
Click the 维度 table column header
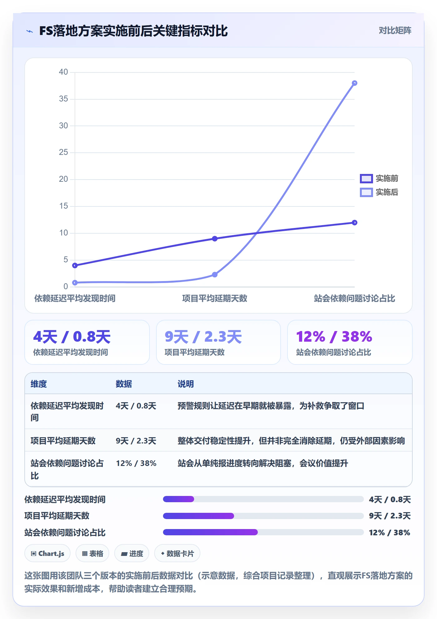39,384
